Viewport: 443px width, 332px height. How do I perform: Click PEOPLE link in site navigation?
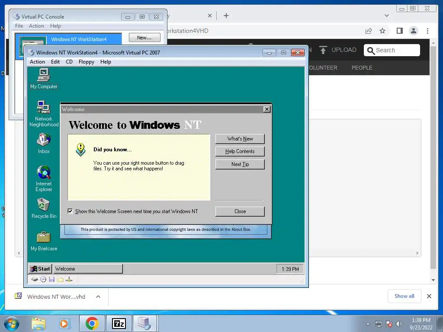click(x=362, y=68)
